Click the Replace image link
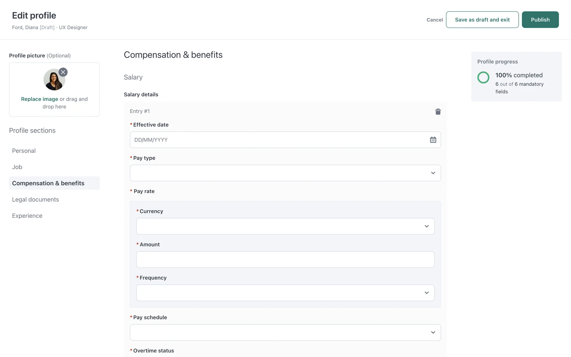The width and height of the screenshot is (571, 357). 40,99
